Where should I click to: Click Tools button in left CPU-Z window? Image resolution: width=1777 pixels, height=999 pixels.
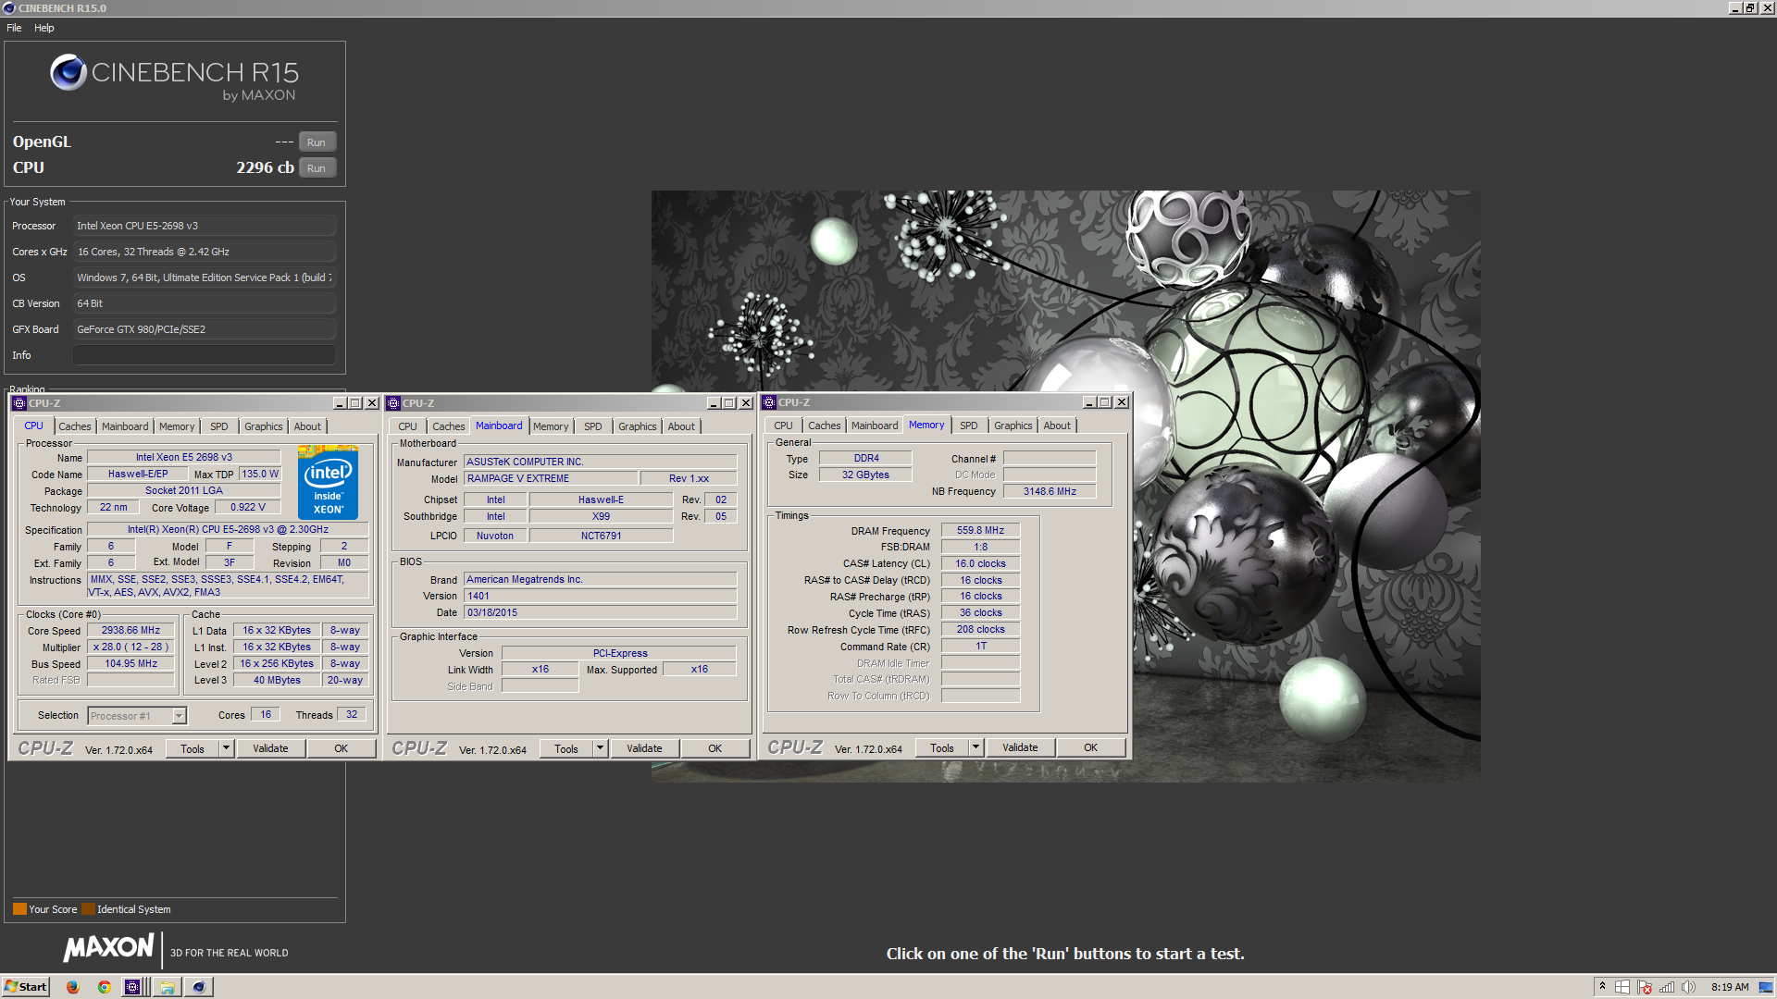coord(193,748)
